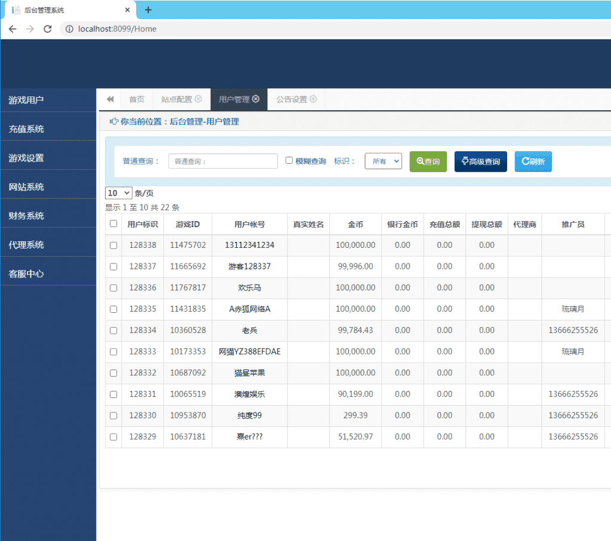Toggle the select-all checkbox in table header
This screenshot has width=611, height=541.
(x=113, y=223)
